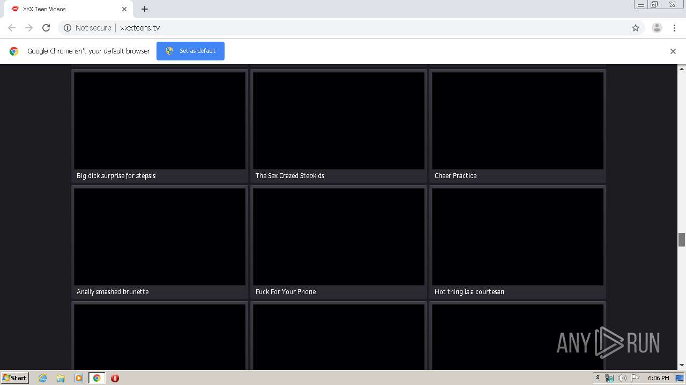Click the vertical scrollbar thumb
This screenshot has width=686, height=385.
tap(682, 240)
